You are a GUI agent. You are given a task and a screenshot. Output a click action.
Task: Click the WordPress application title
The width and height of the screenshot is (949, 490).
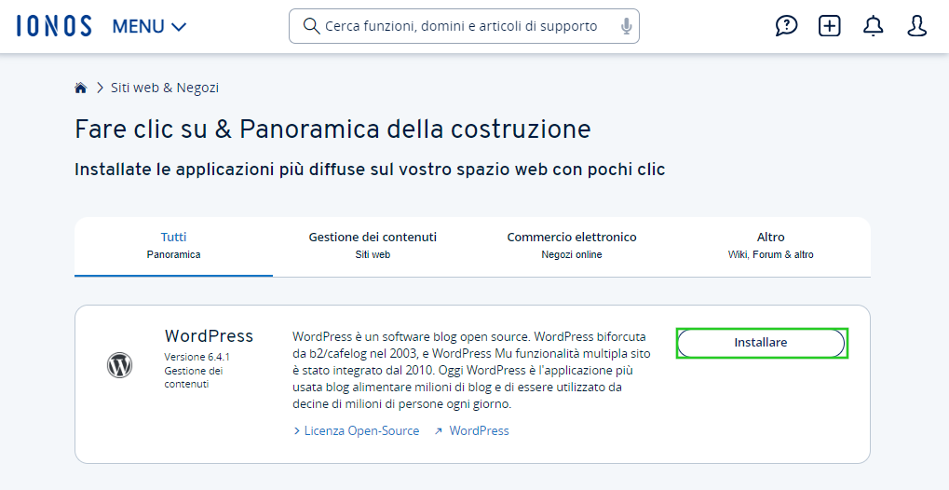[x=209, y=336]
